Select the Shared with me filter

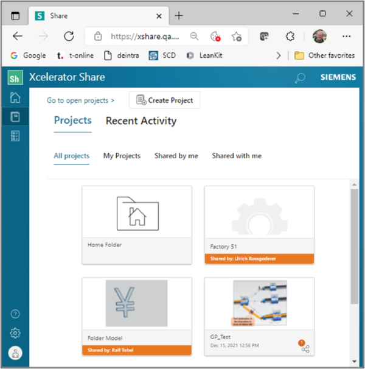pos(237,156)
